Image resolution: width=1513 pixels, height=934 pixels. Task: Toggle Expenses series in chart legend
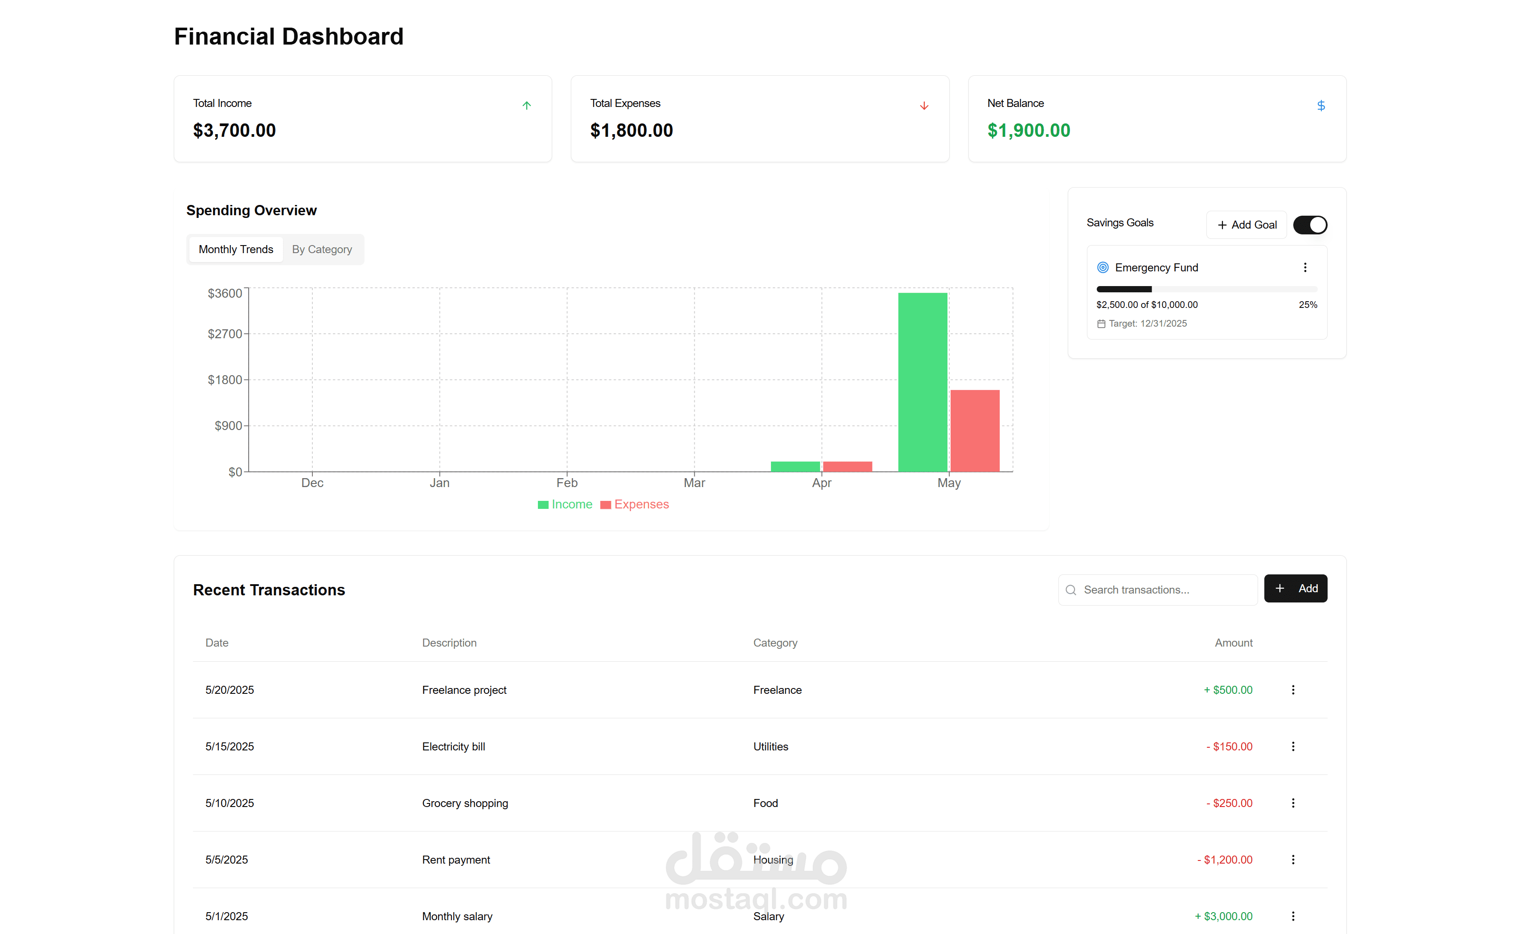(635, 505)
